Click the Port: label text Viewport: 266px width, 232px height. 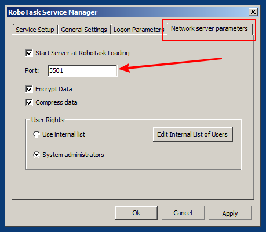click(32, 70)
